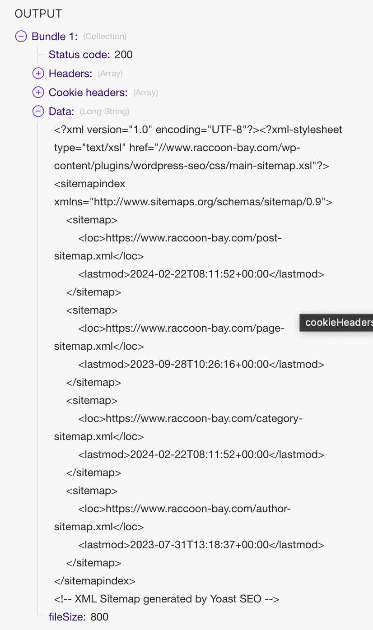Viewport: 373px width, 630px height.
Task: Click the Data label
Action: [61, 111]
